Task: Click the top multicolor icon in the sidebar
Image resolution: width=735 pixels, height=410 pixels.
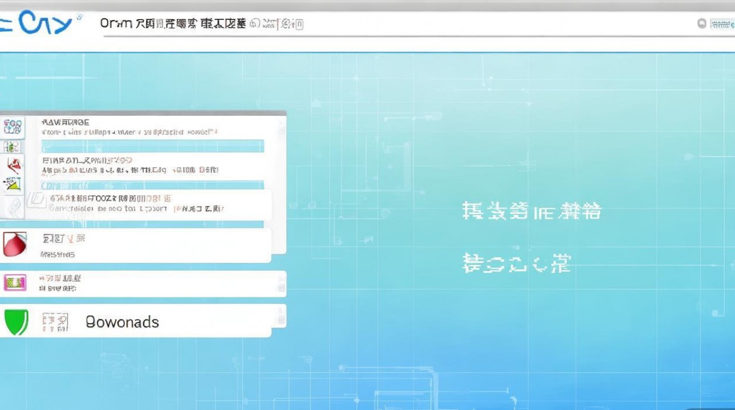Action: click(13, 127)
